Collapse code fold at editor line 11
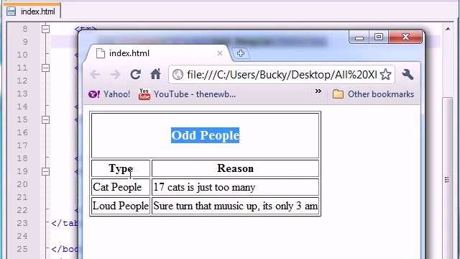This screenshot has width=460, height=259. (x=45, y=68)
